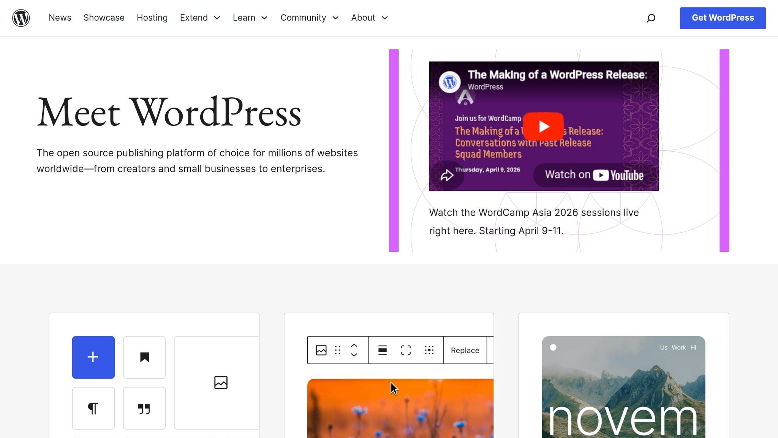
Task: Click the WordPress logo in the header
Action: tap(21, 18)
